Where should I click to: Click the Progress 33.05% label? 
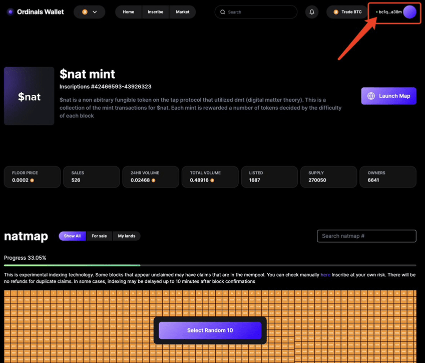(25, 258)
